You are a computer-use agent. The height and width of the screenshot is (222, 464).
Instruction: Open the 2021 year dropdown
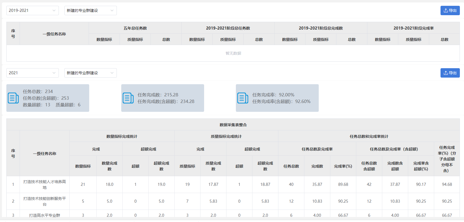[x=33, y=73]
